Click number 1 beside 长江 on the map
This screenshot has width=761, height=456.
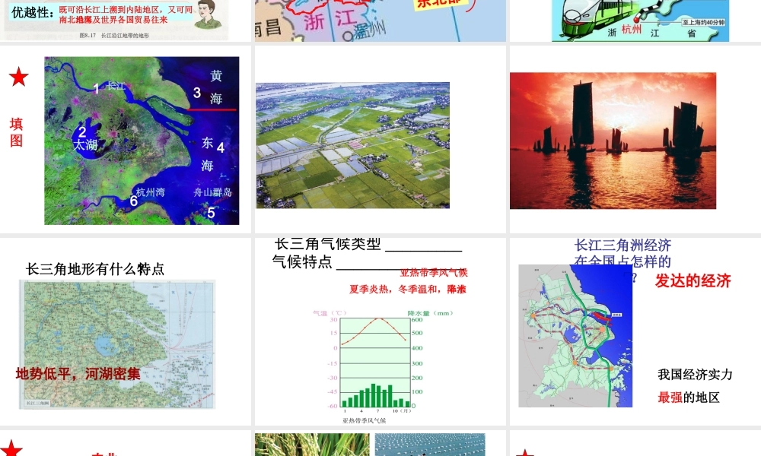tap(96, 89)
